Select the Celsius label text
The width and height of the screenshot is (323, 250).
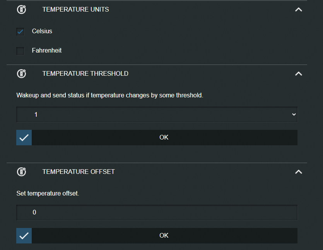pos(42,31)
